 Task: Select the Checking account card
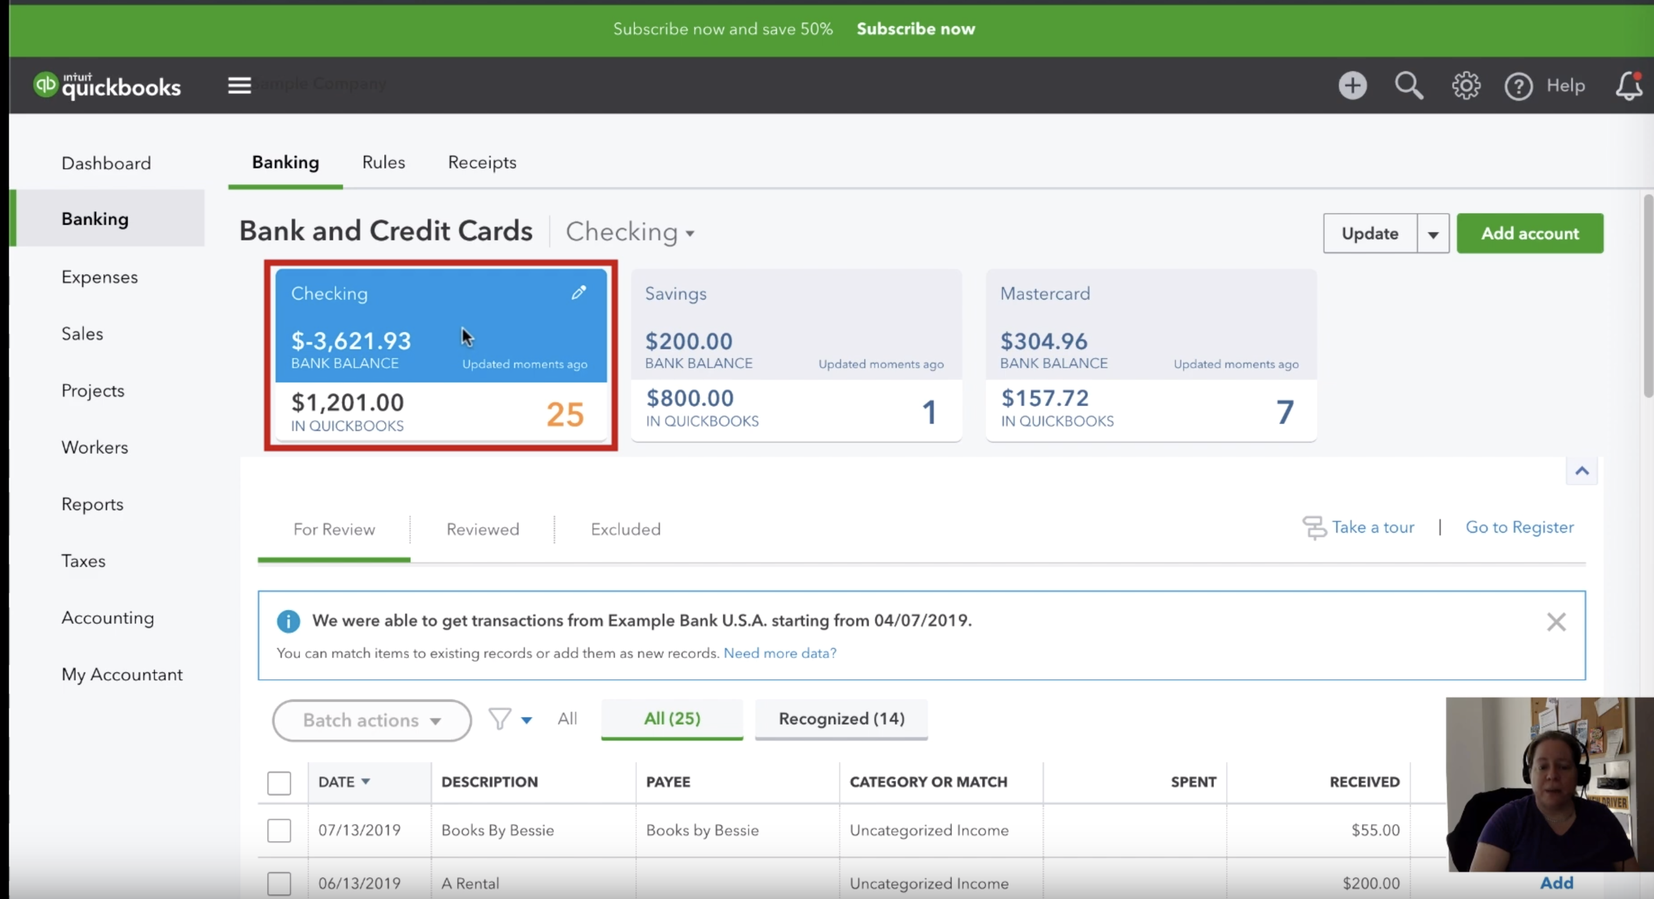[x=441, y=355]
